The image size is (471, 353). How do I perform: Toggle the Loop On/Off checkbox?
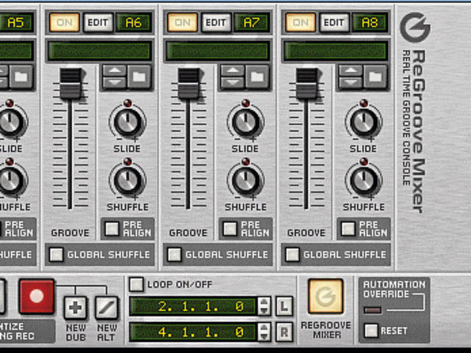pos(136,285)
